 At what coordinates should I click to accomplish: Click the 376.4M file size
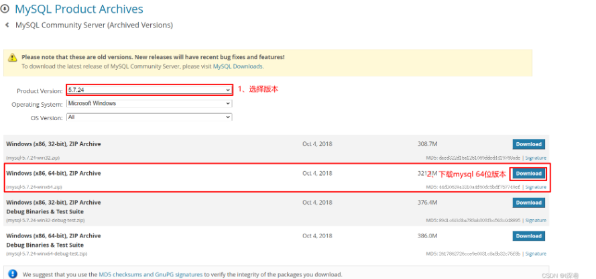[x=427, y=203]
